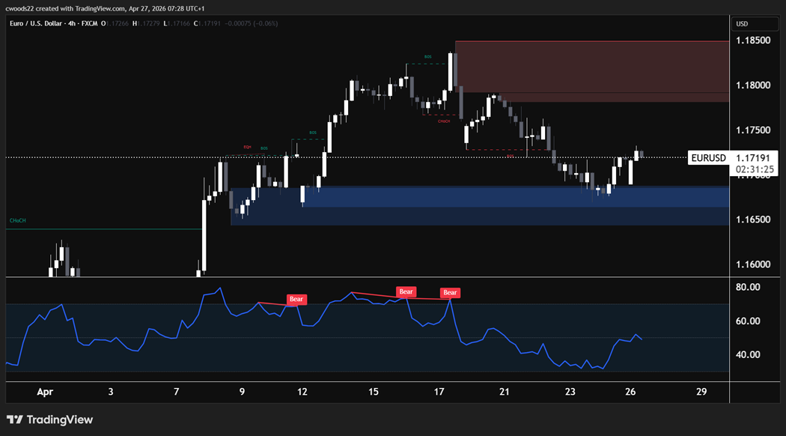This screenshot has height=436, width=786.
Task: Click the red CHoCH label below the peak
Action: 444,121
